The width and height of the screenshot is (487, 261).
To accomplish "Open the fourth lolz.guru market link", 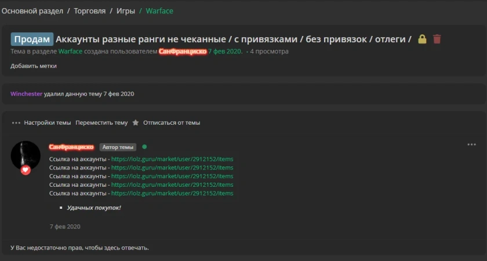I will [x=172, y=184].
